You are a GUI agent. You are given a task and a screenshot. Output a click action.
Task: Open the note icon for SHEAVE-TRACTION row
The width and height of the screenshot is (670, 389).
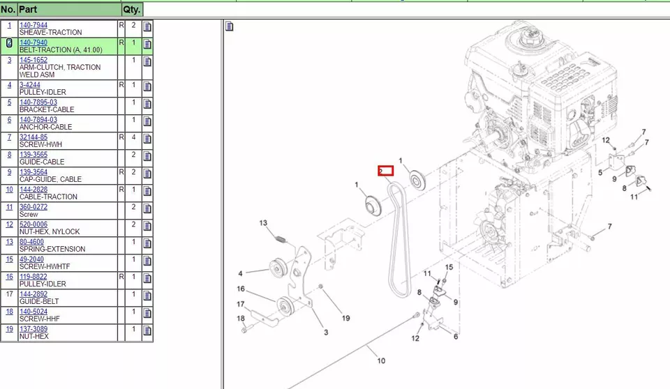tap(147, 27)
